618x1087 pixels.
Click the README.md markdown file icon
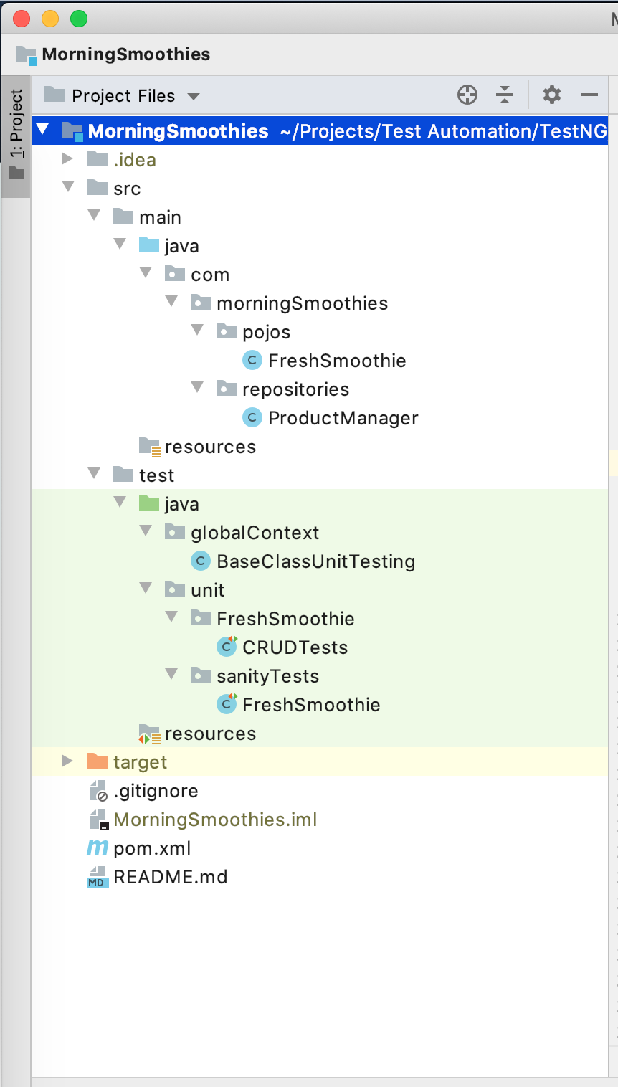tap(97, 877)
